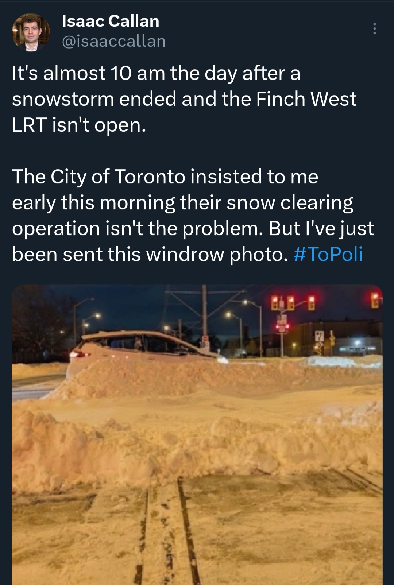Open the three-dot more options menu

374,28
